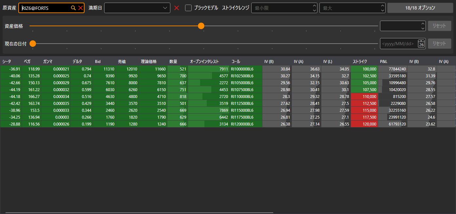Click the 資産価格 slider handle
Screen dimensions: 456x214
[x=201, y=26]
